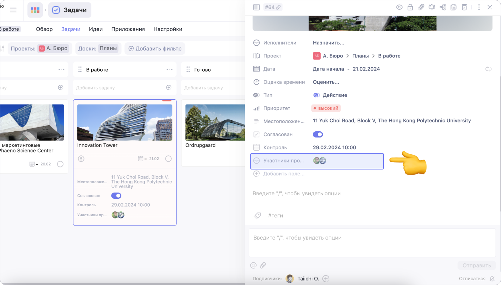501x285 pixels.
Task: Click the subtask hierarchy icon
Action: point(443,7)
